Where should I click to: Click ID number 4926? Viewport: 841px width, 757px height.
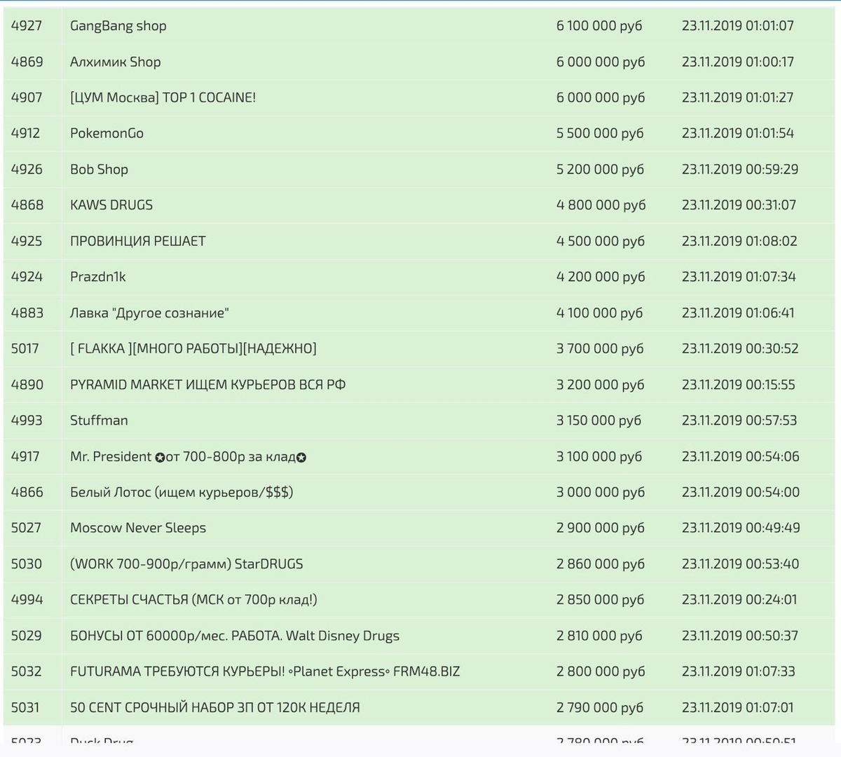click(x=27, y=169)
